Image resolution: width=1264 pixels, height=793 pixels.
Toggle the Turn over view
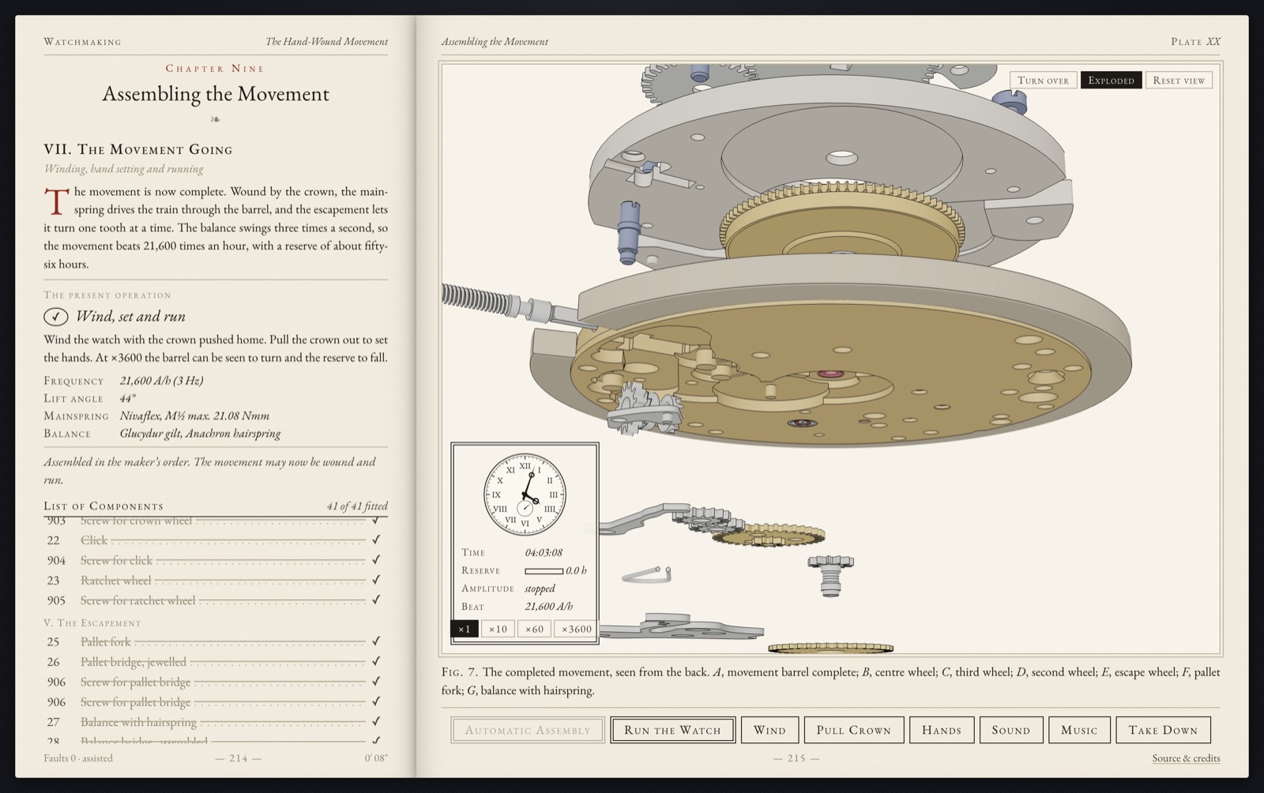point(1043,80)
